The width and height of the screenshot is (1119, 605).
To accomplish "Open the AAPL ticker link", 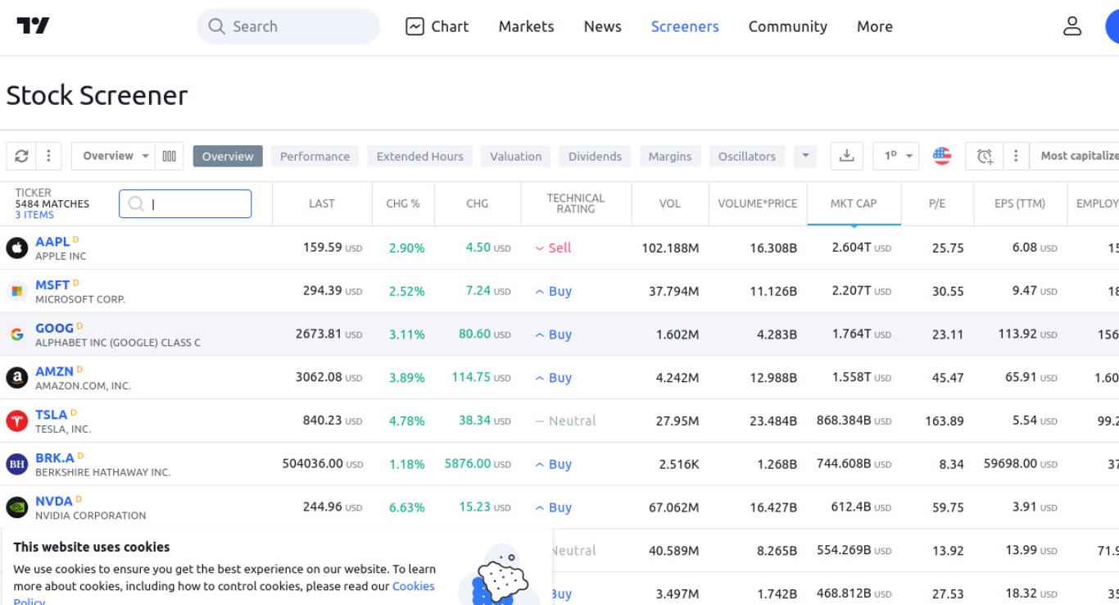I will pos(52,242).
